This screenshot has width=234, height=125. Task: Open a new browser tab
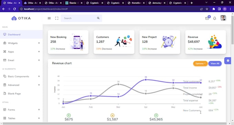(x=192, y=3)
